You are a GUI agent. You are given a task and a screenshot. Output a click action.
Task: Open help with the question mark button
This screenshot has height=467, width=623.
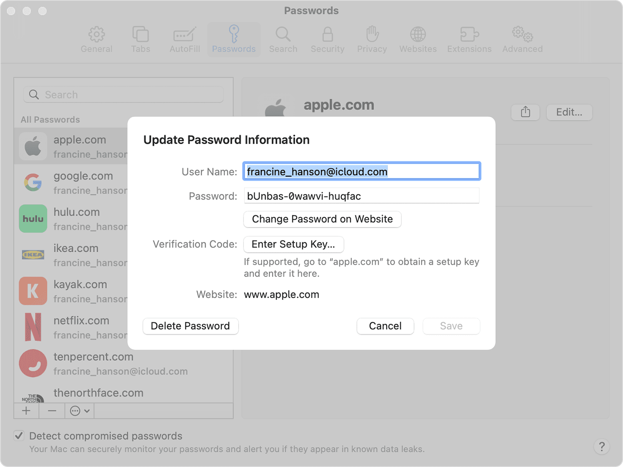tap(602, 446)
